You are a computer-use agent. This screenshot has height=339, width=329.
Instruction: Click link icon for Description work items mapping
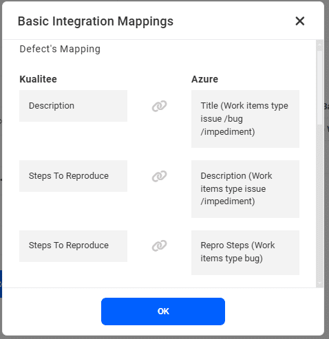point(159,176)
